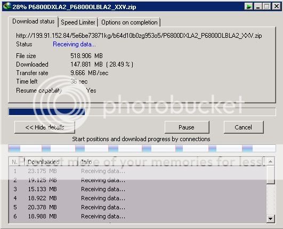
Task: Close the download window with X
Action: coord(277,7)
